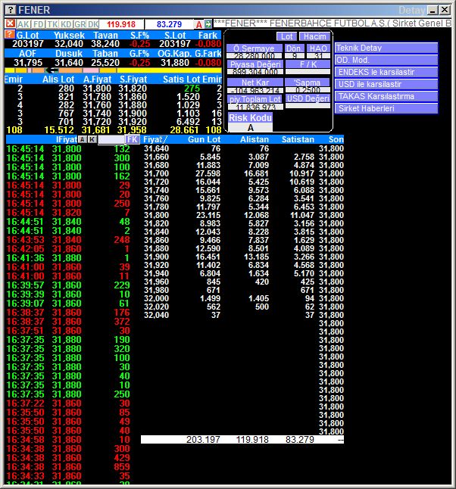Sort by the Gun Lot column header

tap(204, 139)
